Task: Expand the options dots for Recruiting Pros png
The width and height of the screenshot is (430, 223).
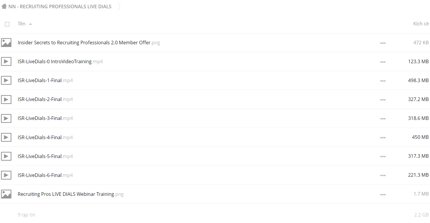Action: (383, 195)
